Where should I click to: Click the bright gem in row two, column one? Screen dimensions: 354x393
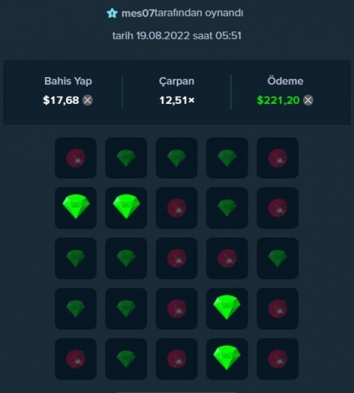click(x=76, y=208)
